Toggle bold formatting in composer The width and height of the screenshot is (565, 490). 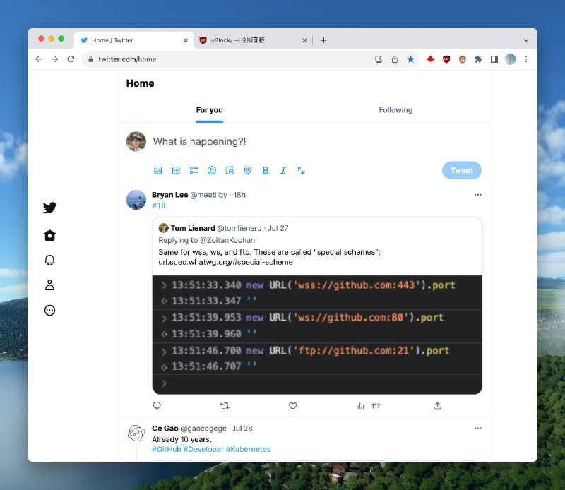(x=266, y=170)
